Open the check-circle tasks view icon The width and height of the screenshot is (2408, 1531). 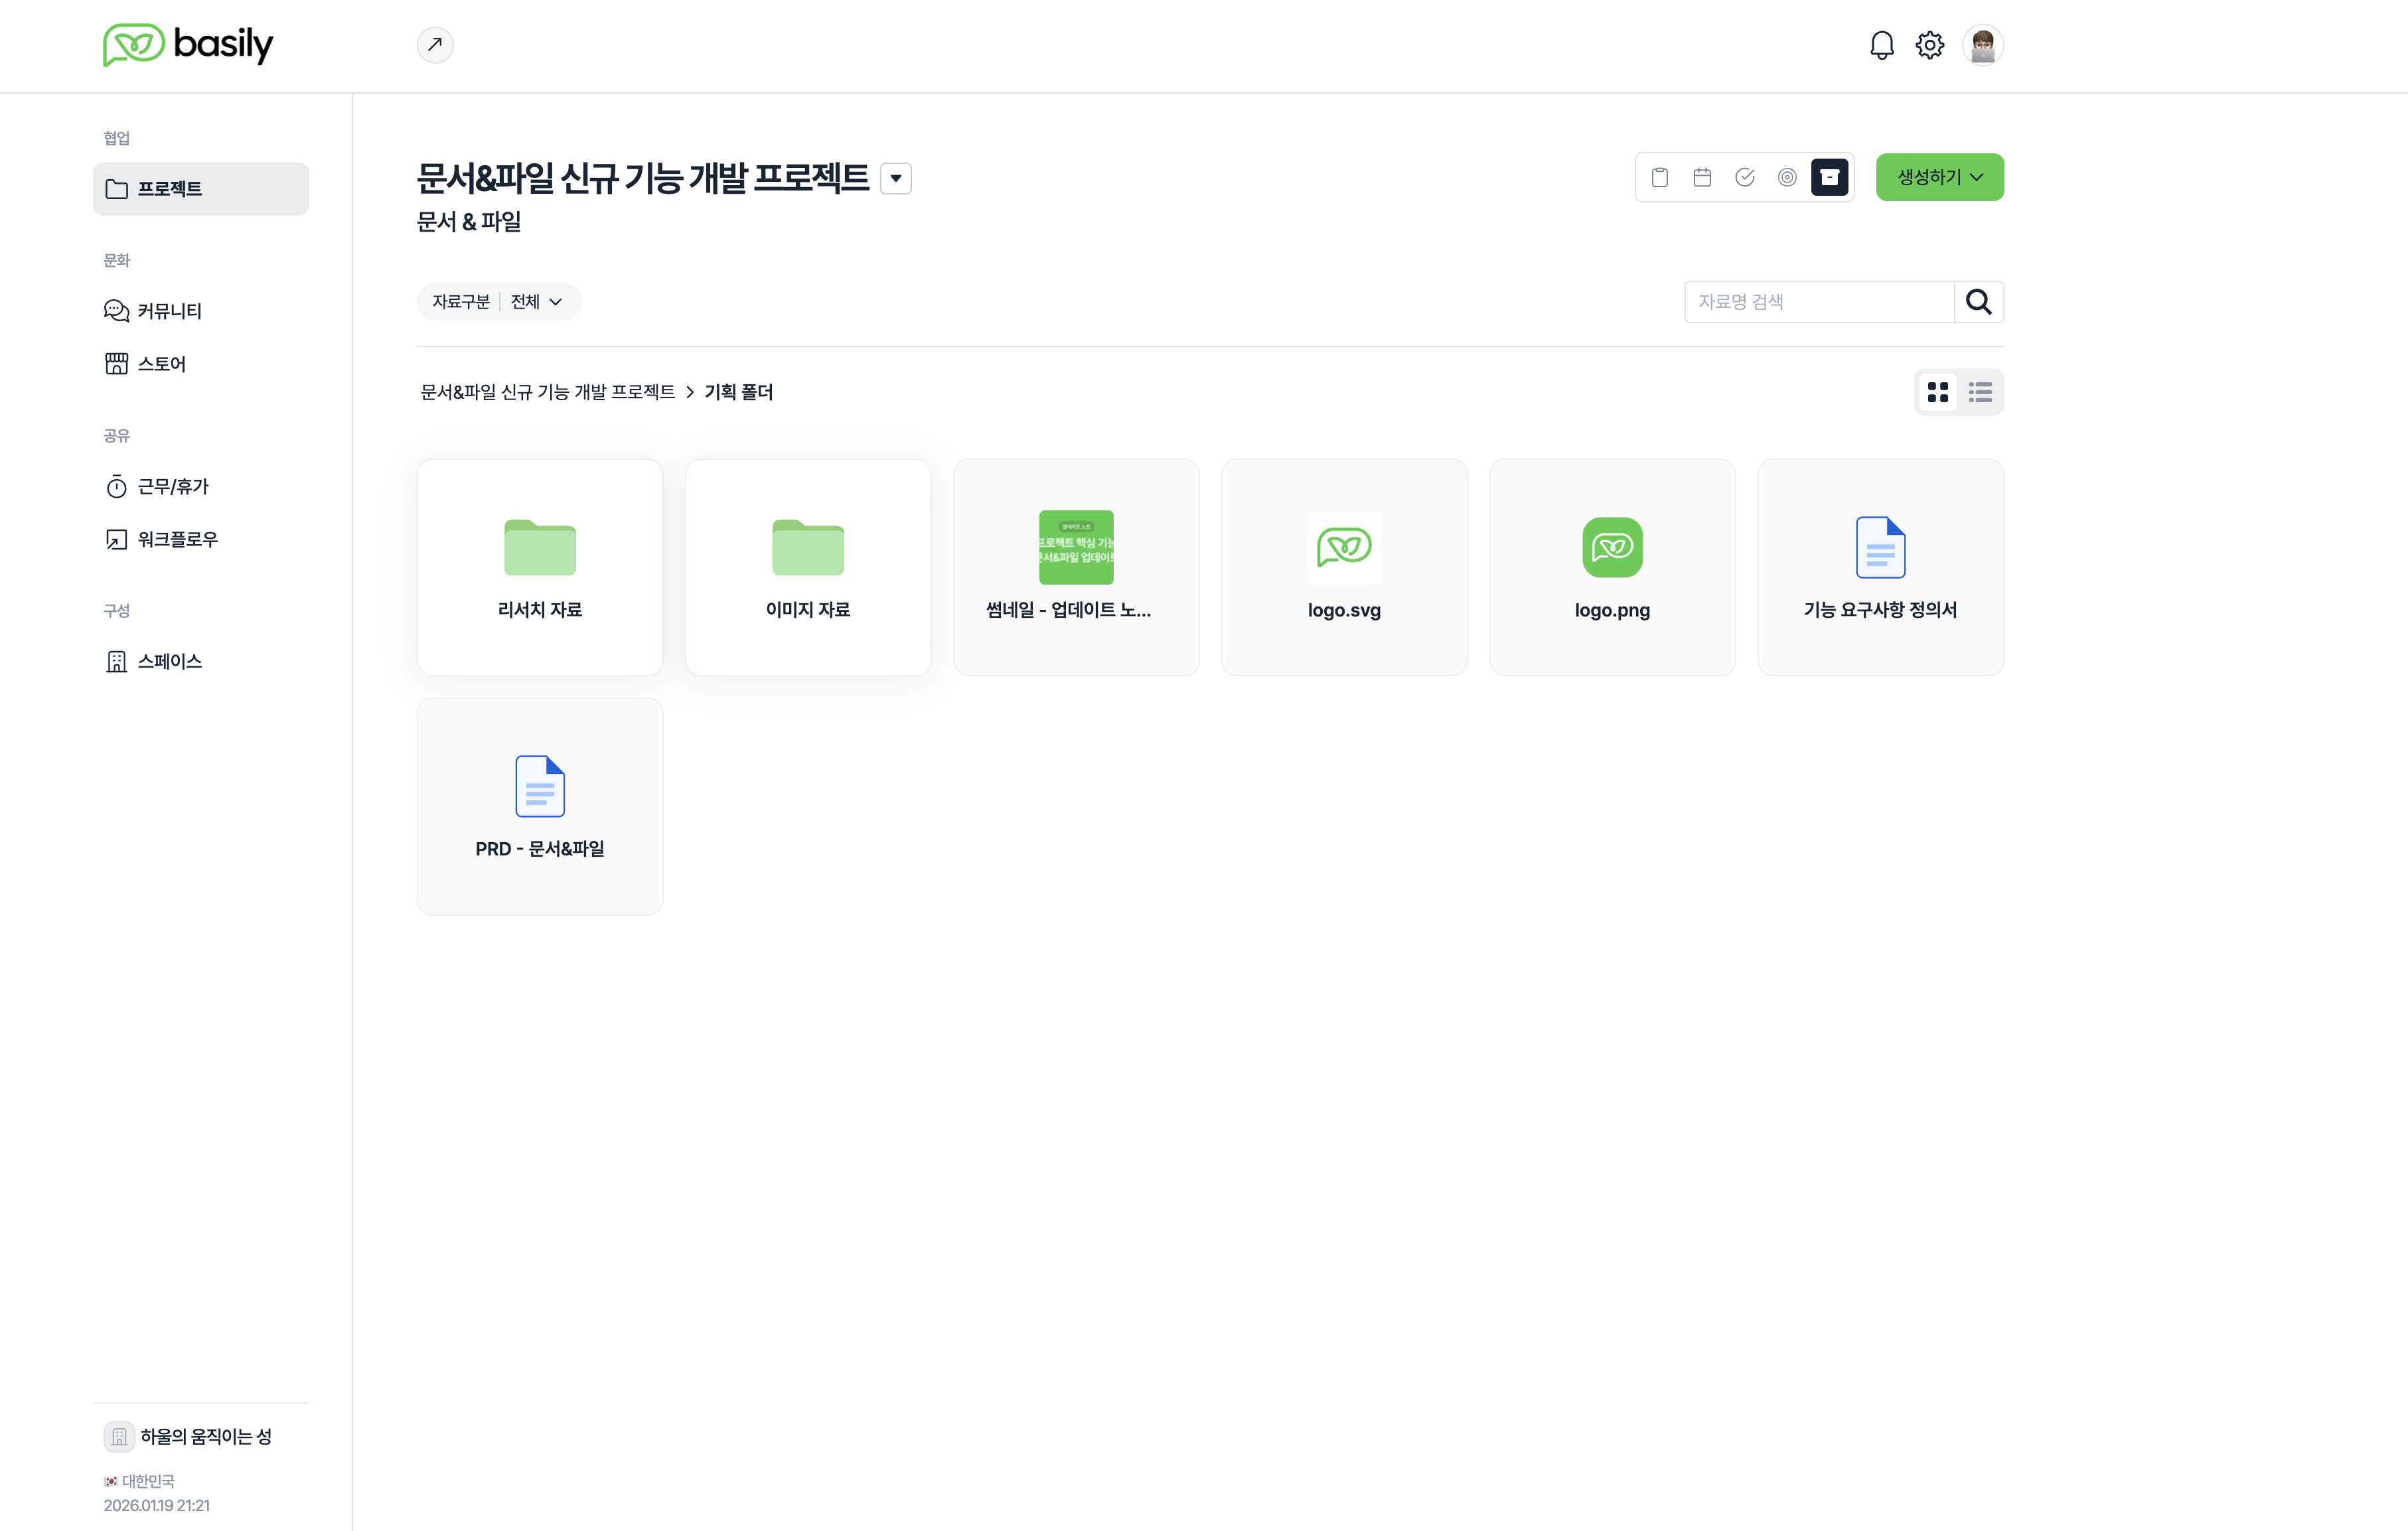click(x=1745, y=177)
